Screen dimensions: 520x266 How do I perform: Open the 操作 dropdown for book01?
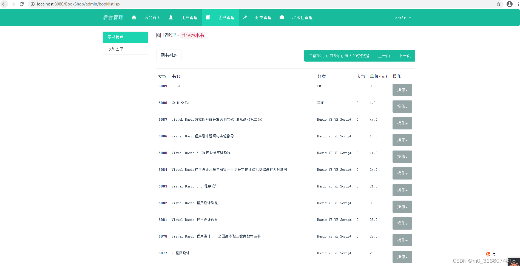coord(402,90)
